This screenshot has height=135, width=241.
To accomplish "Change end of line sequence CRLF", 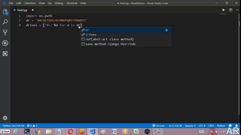I will 211,126.
